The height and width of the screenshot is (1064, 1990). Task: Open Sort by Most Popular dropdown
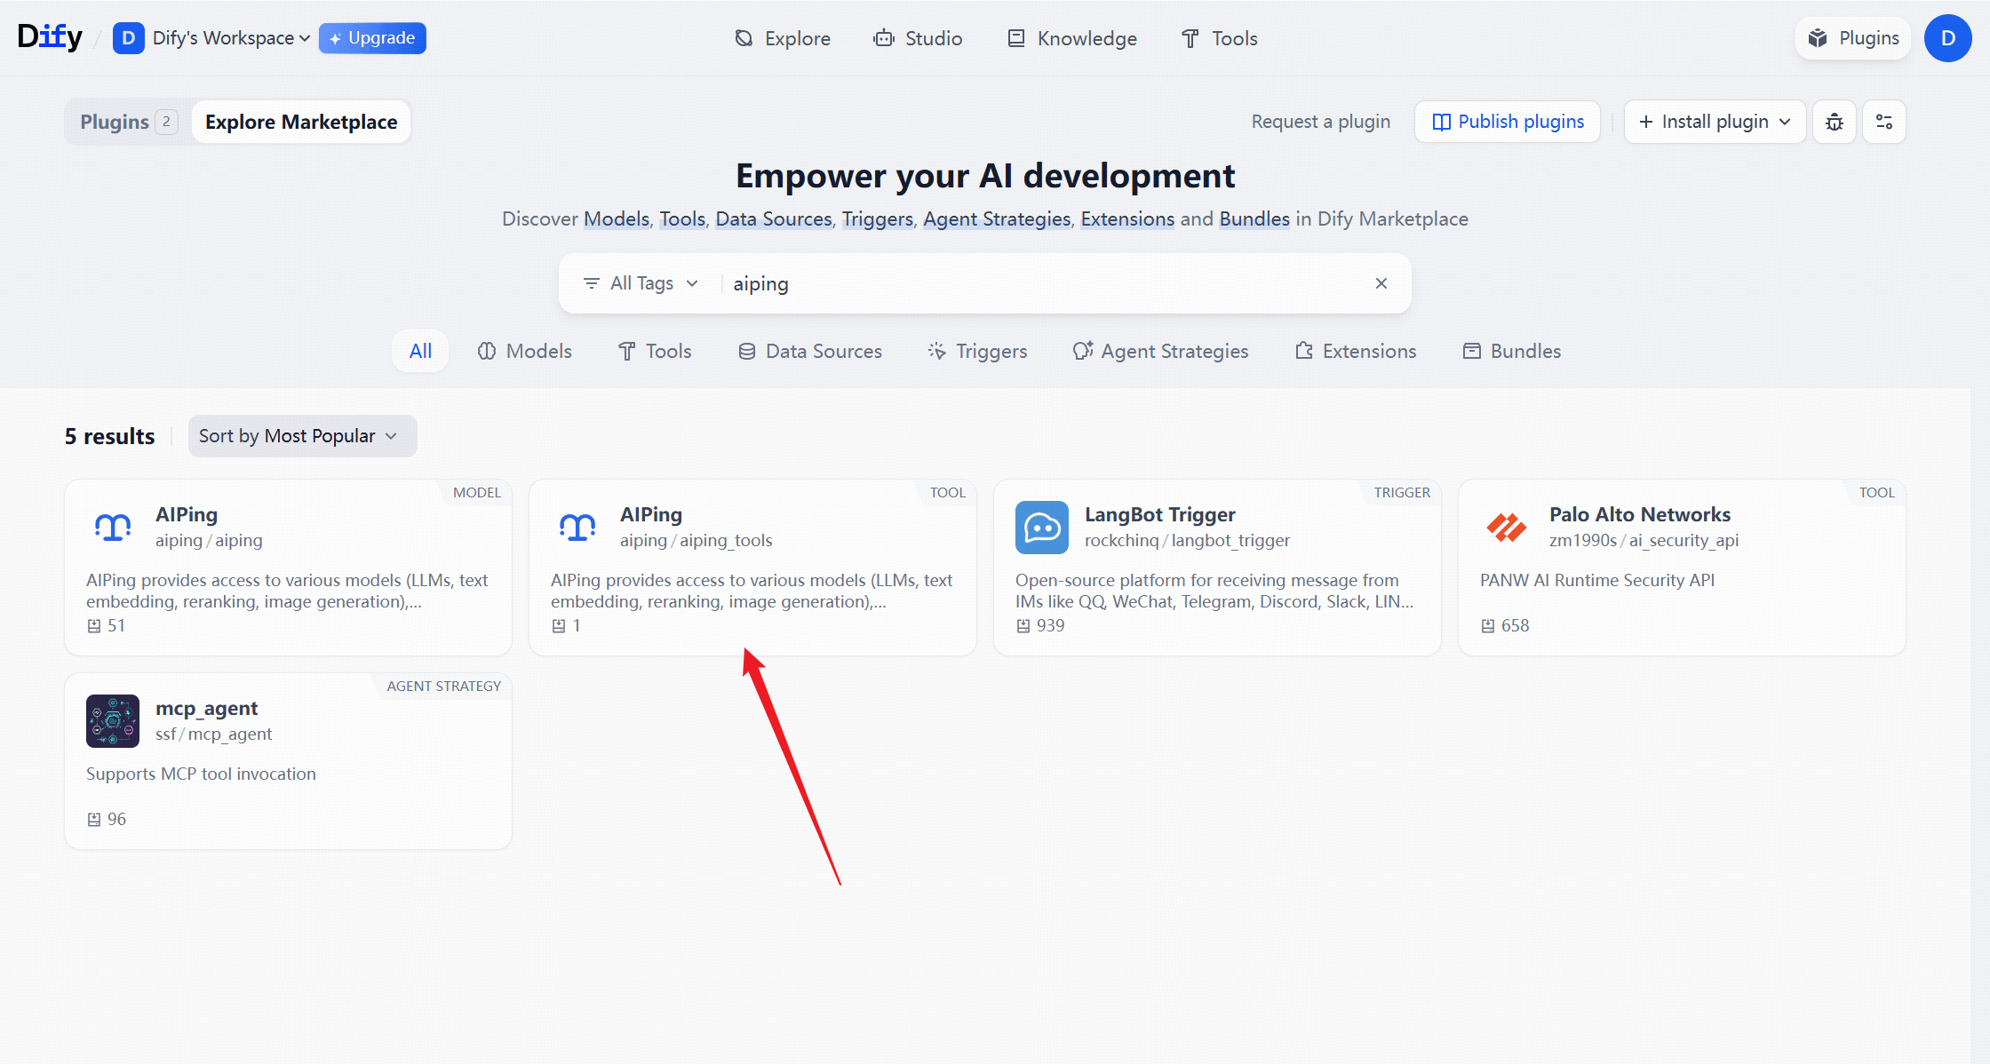(302, 436)
